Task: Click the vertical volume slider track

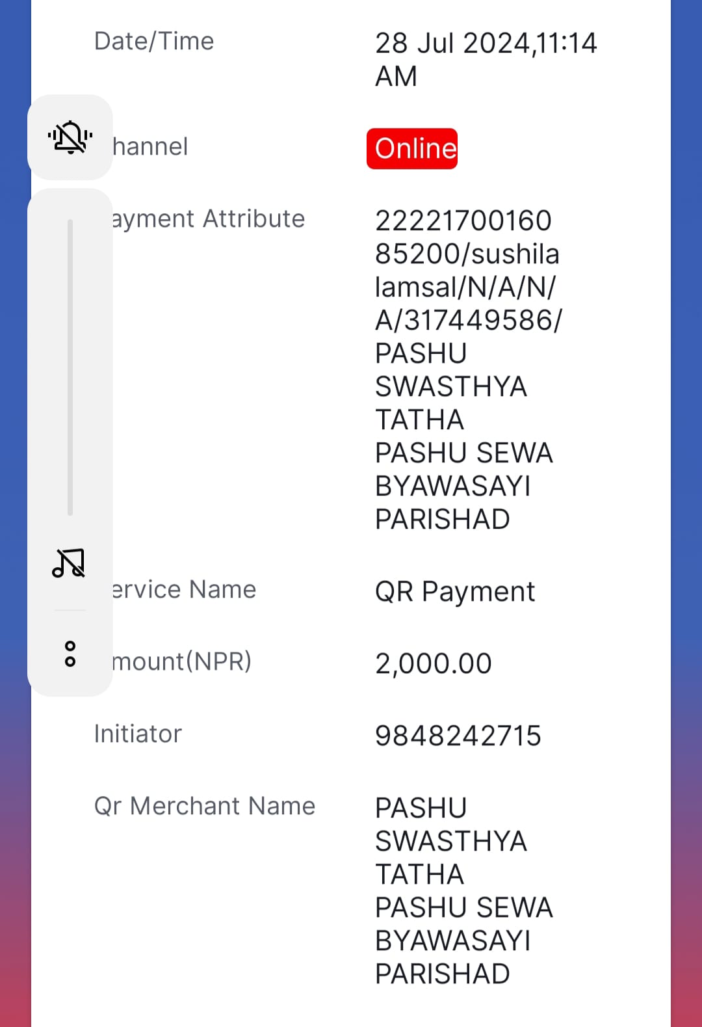Action: pos(70,367)
